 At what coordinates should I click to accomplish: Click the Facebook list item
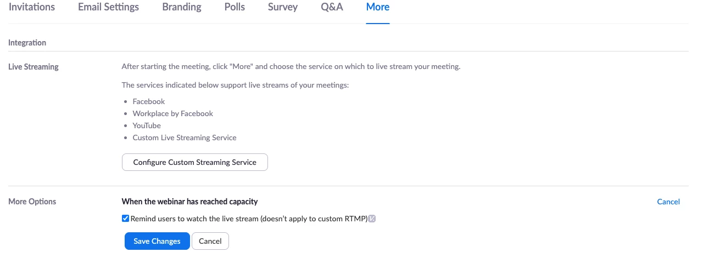click(x=149, y=101)
